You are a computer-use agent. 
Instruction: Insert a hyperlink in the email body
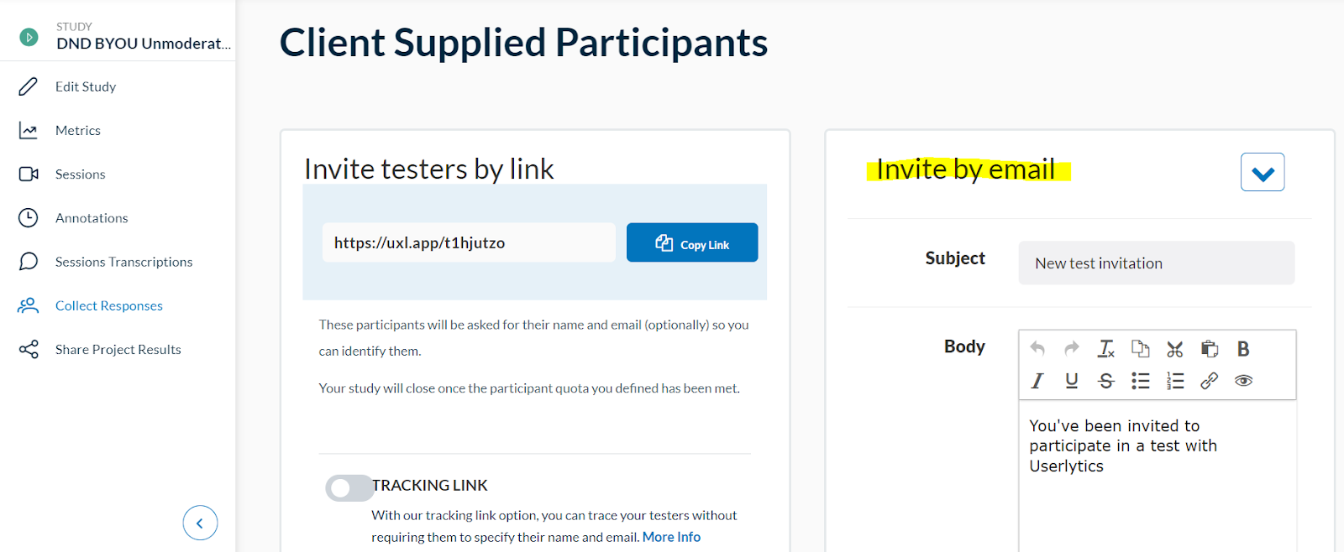(1210, 380)
